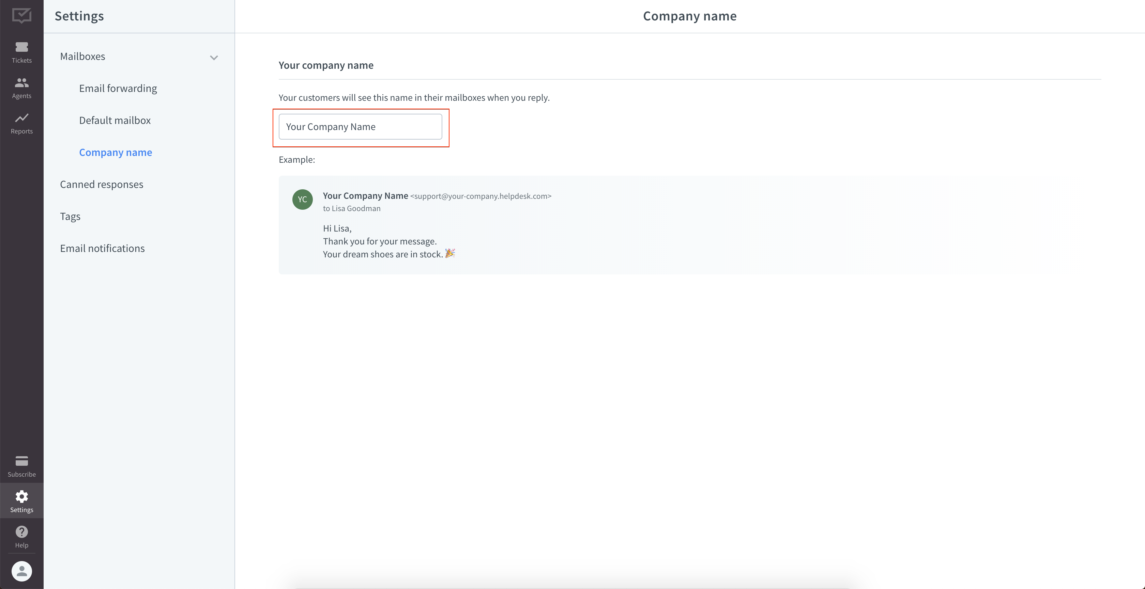The height and width of the screenshot is (589, 1145).
Task: Click the 'Your company name' section heading
Action: tap(326, 65)
